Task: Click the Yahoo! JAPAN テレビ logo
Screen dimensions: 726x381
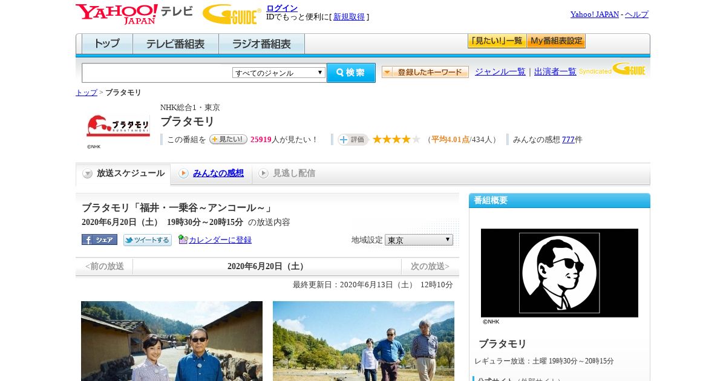Action: click(x=134, y=13)
